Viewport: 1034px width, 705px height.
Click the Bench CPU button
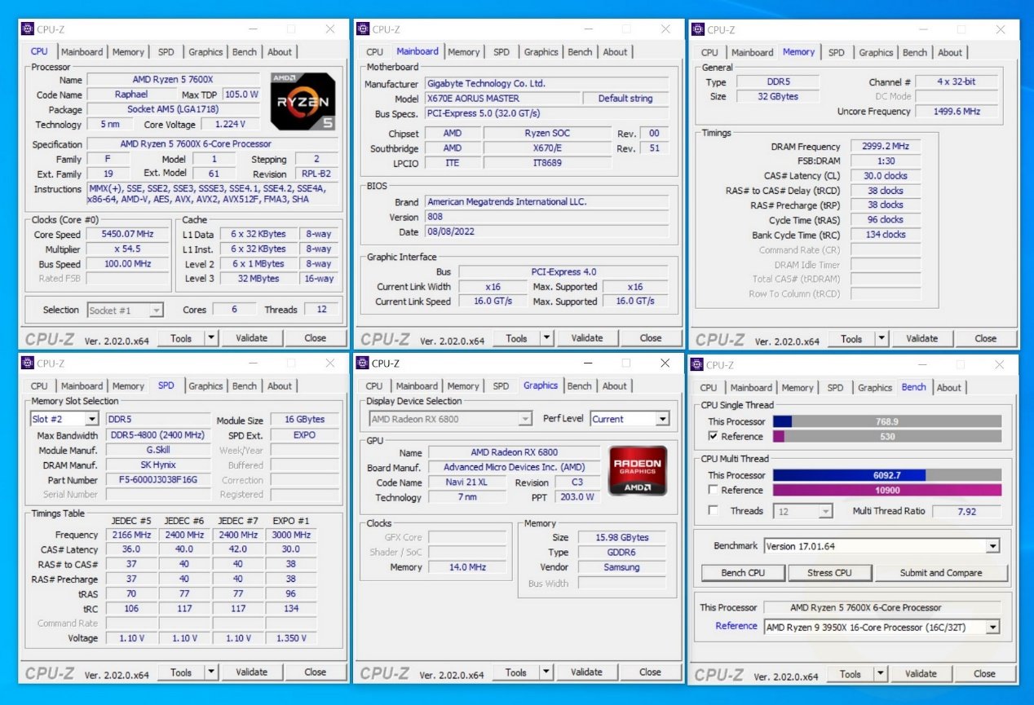pos(744,573)
